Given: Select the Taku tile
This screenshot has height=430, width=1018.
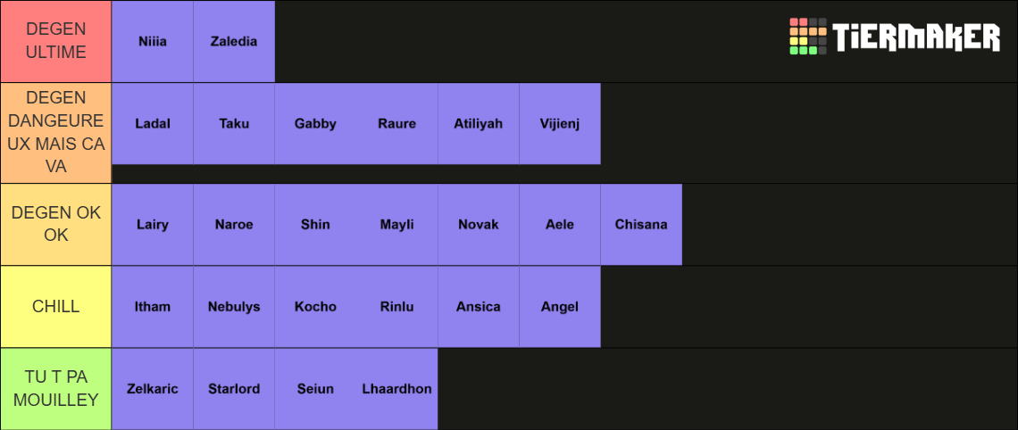Looking at the screenshot, I should pos(234,124).
